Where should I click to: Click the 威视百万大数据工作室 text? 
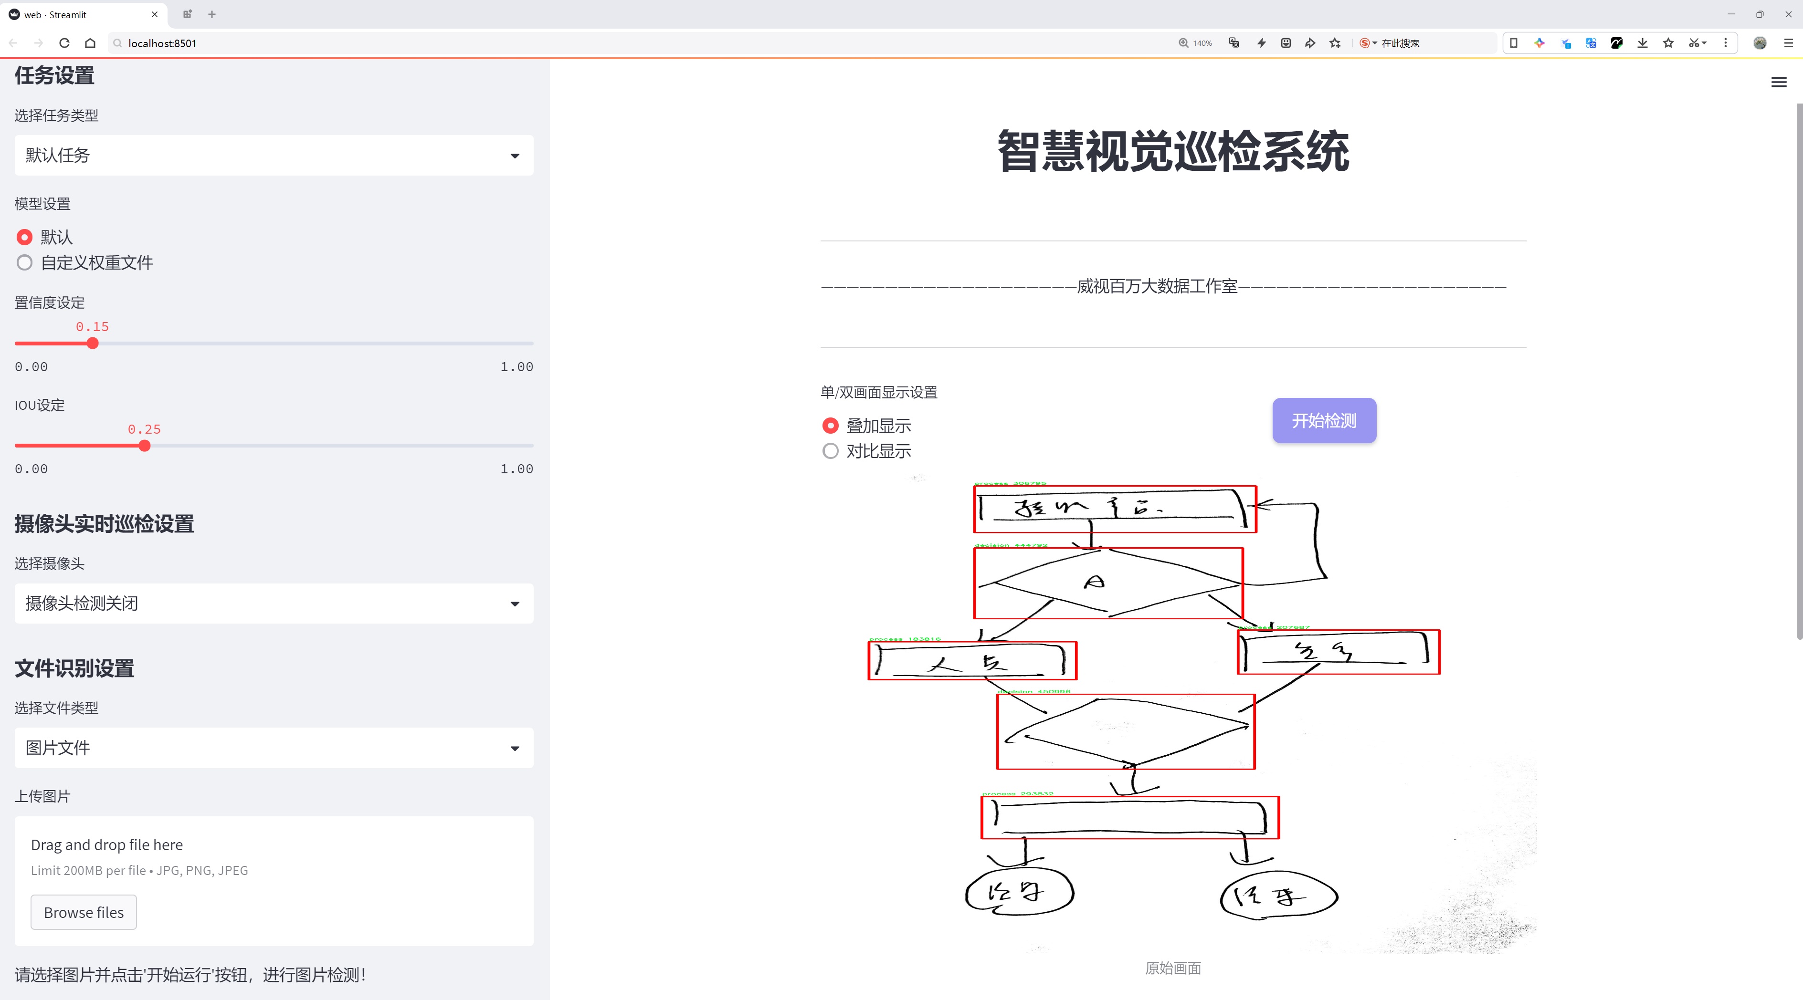pyautogui.click(x=1157, y=286)
